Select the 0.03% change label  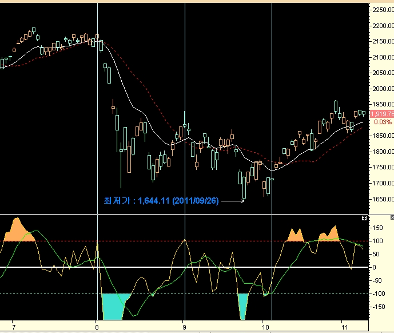(x=383, y=121)
